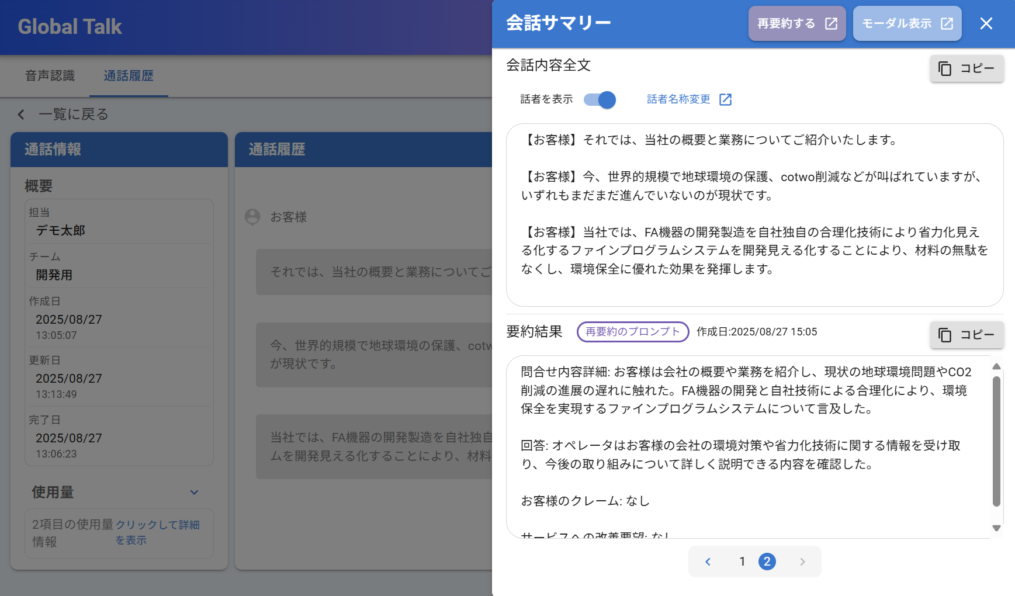The width and height of the screenshot is (1015, 596).
Task: Copy the 要約結果 summary text
Action: point(966,335)
